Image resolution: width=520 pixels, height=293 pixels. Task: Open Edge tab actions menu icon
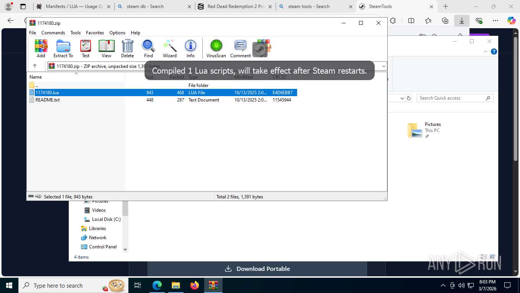click(x=23, y=6)
